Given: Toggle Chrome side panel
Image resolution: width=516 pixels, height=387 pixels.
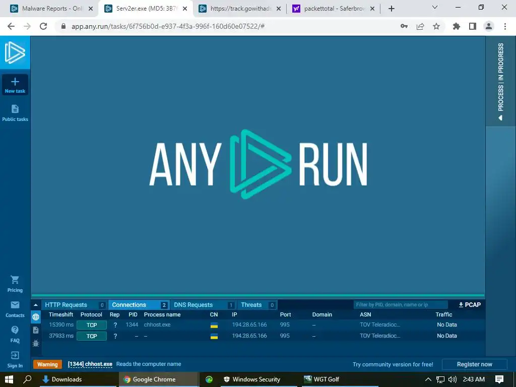Looking at the screenshot, I should coord(473,26).
